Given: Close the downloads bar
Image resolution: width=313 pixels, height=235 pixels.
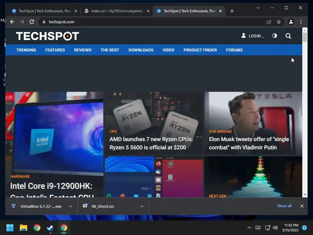Looking at the screenshot, I should tap(302, 206).
